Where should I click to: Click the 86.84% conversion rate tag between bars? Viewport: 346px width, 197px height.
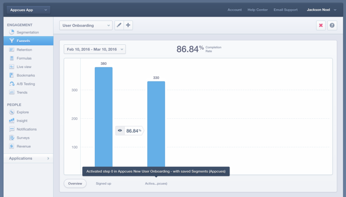click(x=130, y=131)
